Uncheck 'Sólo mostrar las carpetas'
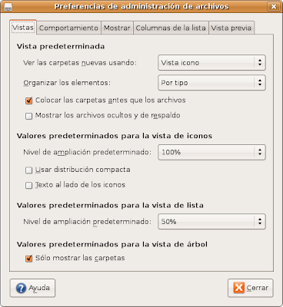This screenshot has width=283, height=307. pos(28,259)
